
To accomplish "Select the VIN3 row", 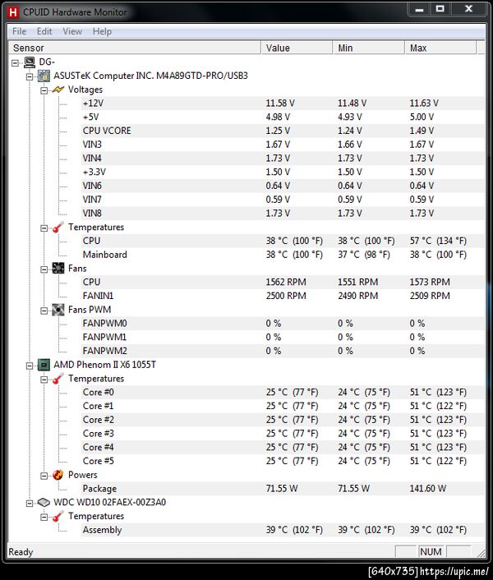I will tap(283, 145).
